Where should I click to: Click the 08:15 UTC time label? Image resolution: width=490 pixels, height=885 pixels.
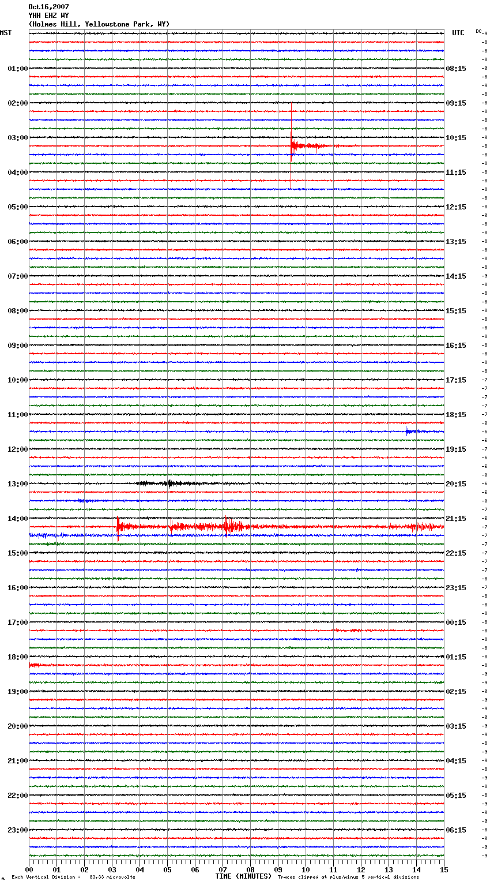[456, 69]
